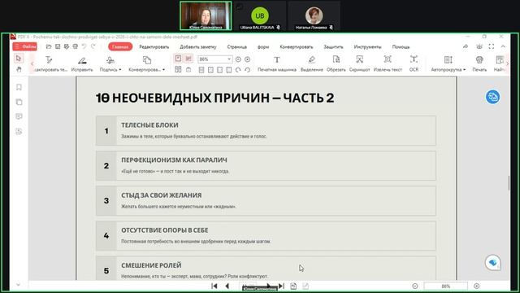Go to first page
This screenshot has width=520, height=293.
tap(214, 286)
